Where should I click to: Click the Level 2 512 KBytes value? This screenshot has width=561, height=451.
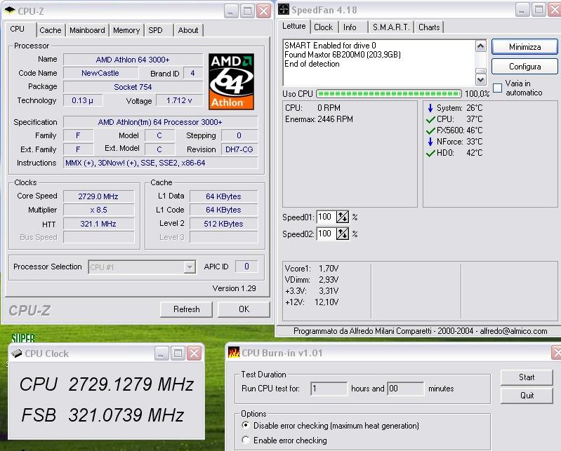223,224
